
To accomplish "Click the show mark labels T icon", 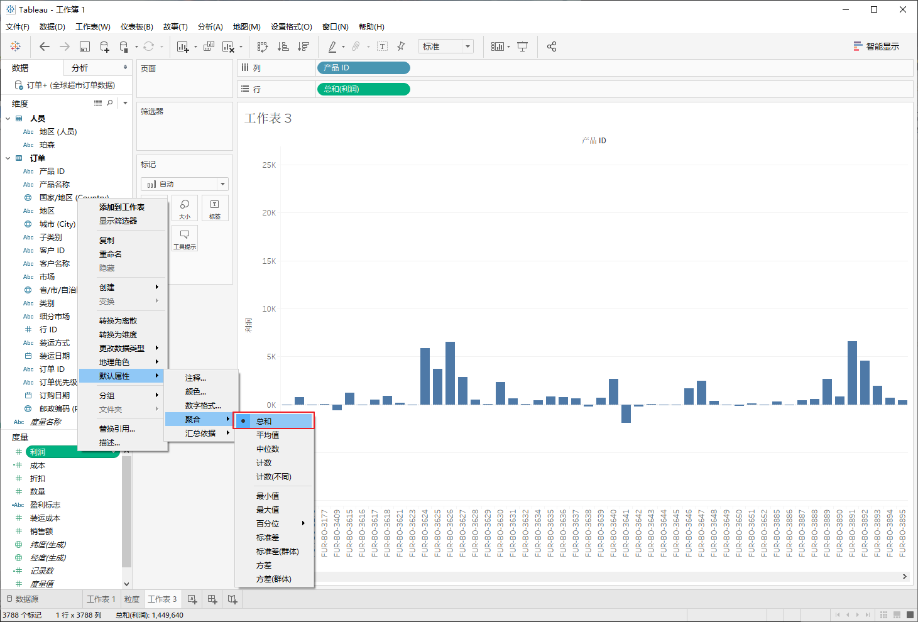I will pos(382,46).
